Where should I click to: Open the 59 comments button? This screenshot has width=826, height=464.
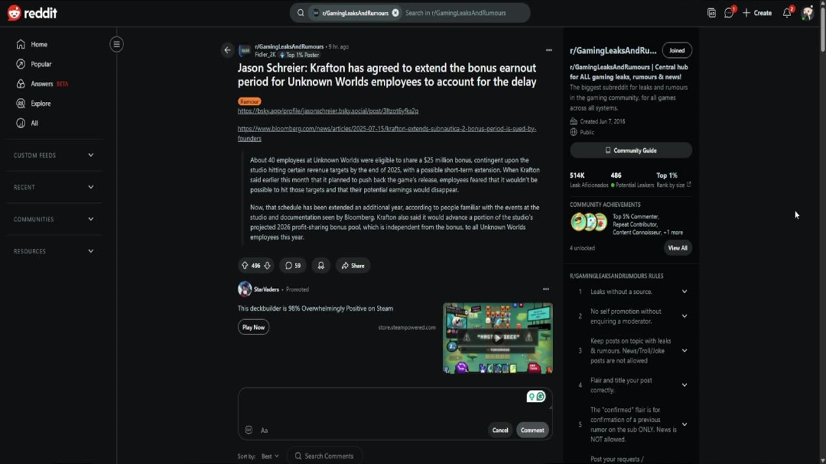coord(293,266)
